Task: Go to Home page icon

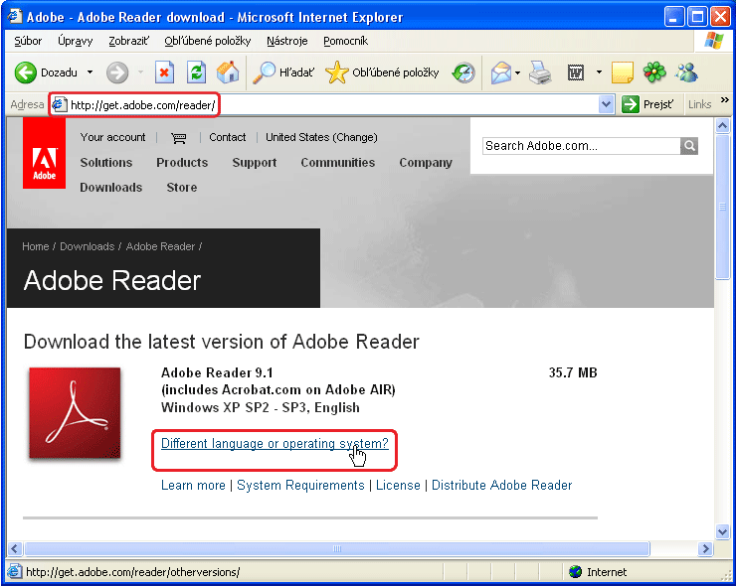Action: click(228, 73)
